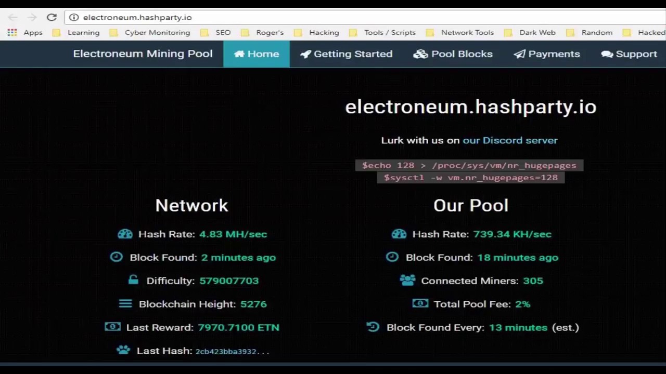Open the SEO bookmark folder
The width and height of the screenshot is (666, 374).
[215, 32]
